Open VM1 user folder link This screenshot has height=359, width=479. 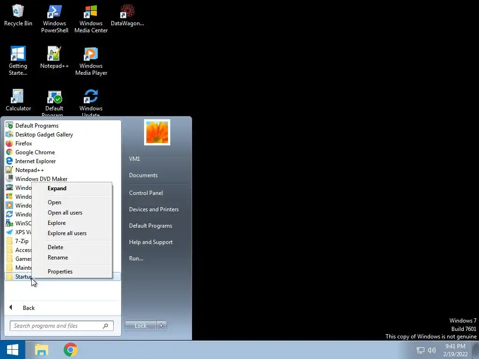(134, 159)
